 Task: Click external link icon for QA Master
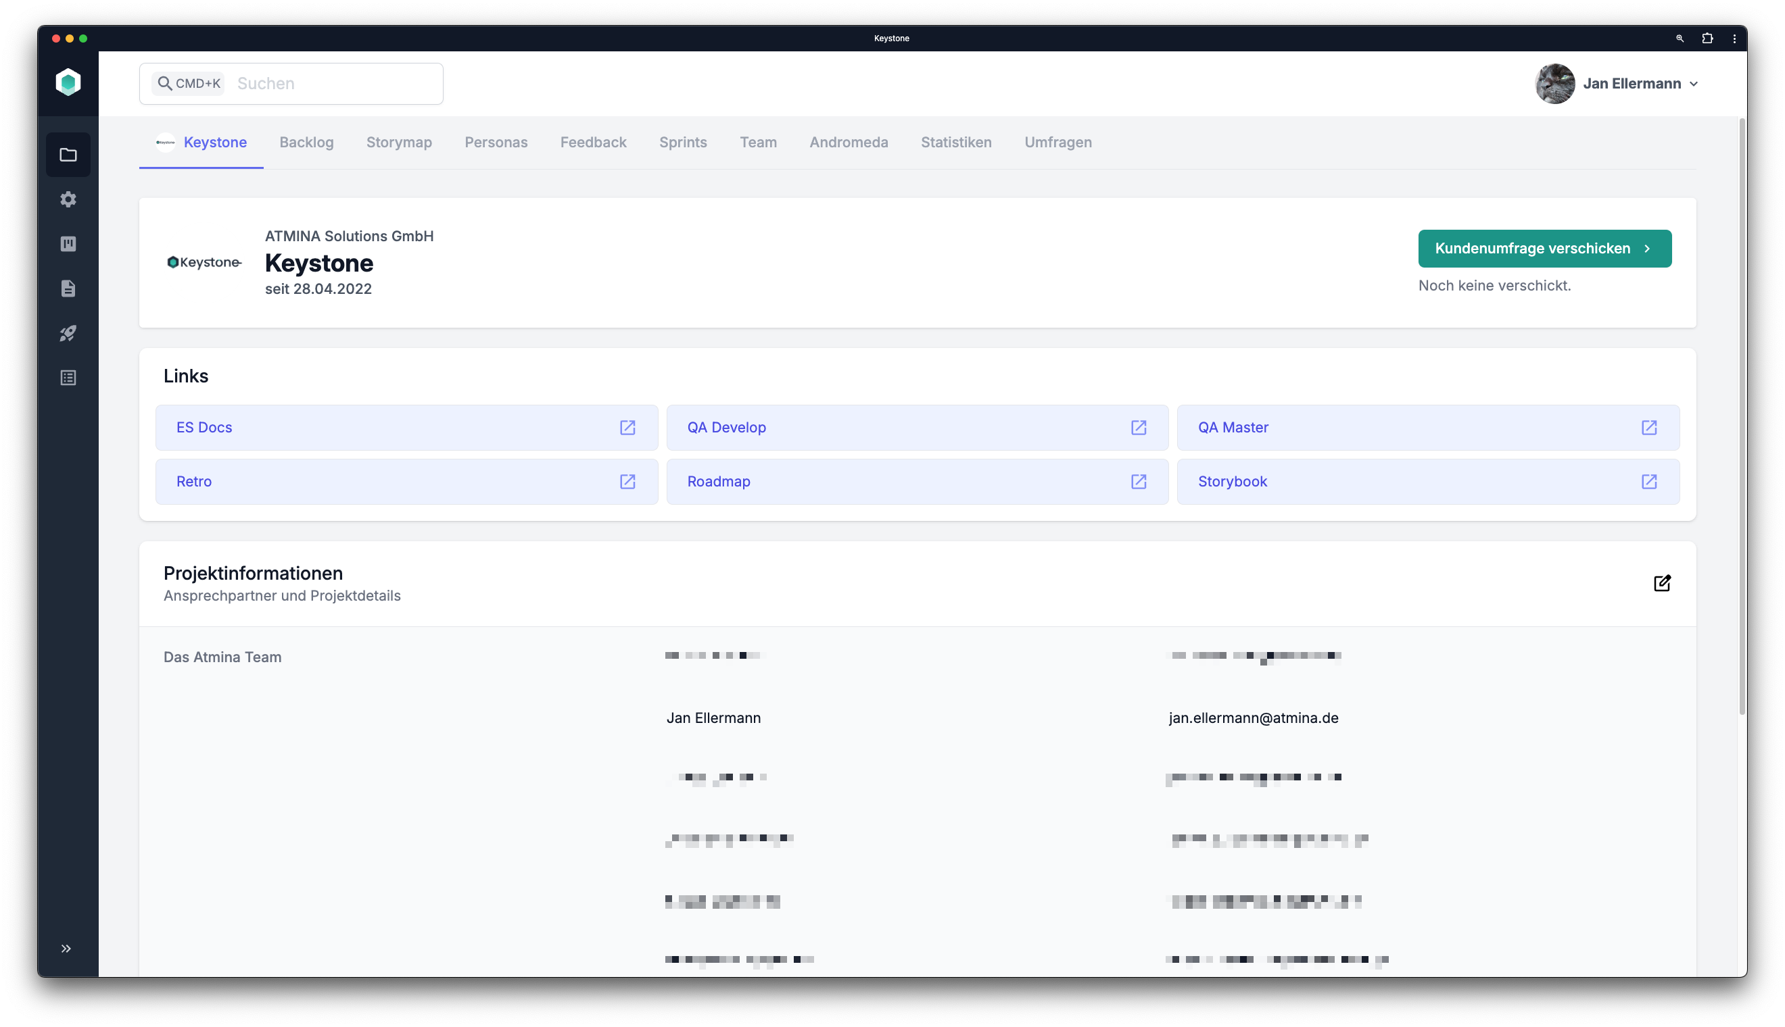[x=1649, y=428]
